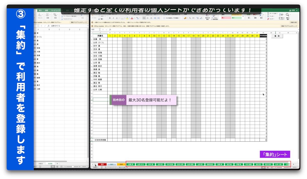Adjust zoom slider in left window

point(73,167)
